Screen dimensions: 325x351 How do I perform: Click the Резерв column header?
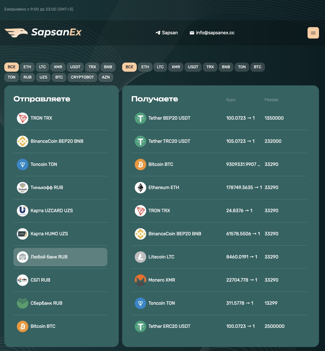click(271, 100)
